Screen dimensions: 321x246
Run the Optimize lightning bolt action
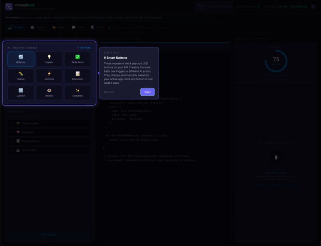point(49,76)
